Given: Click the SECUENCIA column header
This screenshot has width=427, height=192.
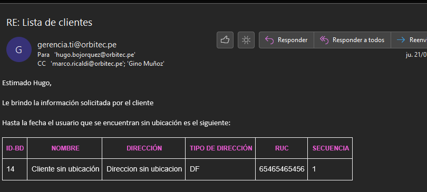Looking at the screenshot, I should pos(331,148).
